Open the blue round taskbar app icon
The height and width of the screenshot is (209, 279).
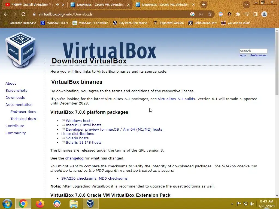coord(57,204)
